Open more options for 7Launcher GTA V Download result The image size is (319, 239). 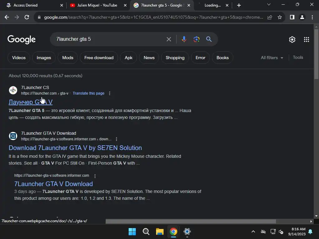coord(117,139)
